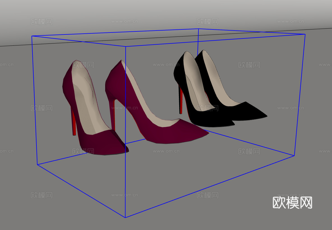Select the bounding box bottom front corner

click(x=125, y=217)
